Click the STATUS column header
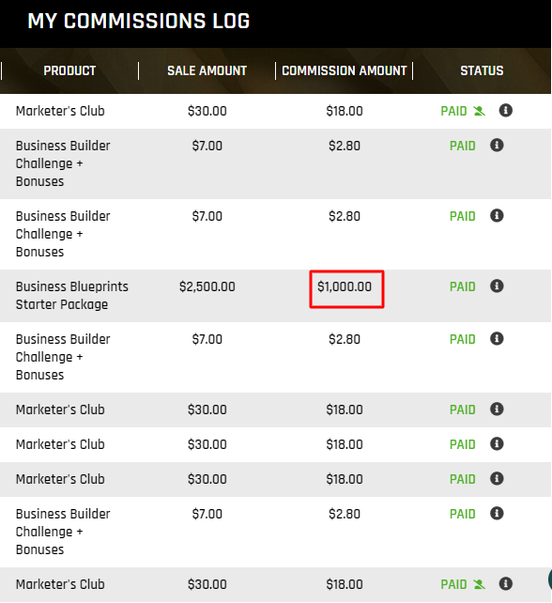The height and width of the screenshot is (603, 552). point(482,70)
